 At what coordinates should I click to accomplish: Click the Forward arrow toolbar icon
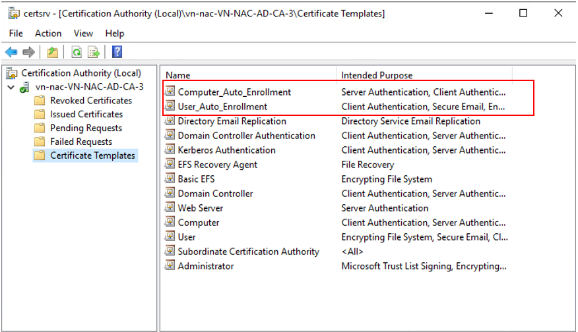(28, 52)
